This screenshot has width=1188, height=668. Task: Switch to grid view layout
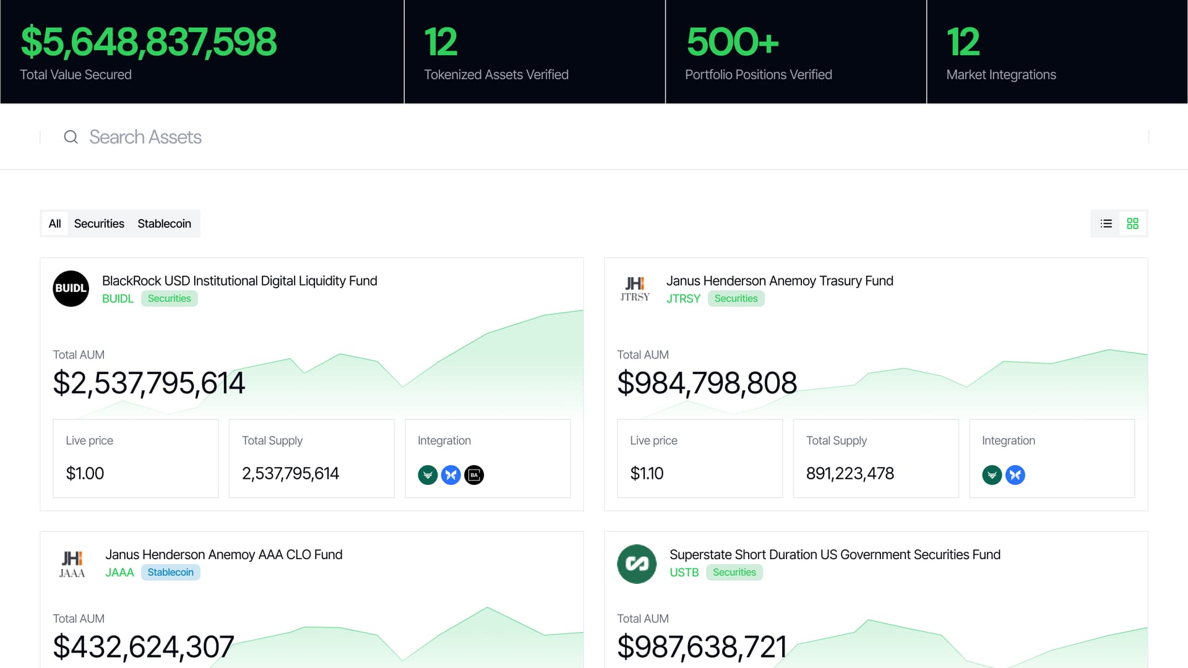(x=1132, y=223)
